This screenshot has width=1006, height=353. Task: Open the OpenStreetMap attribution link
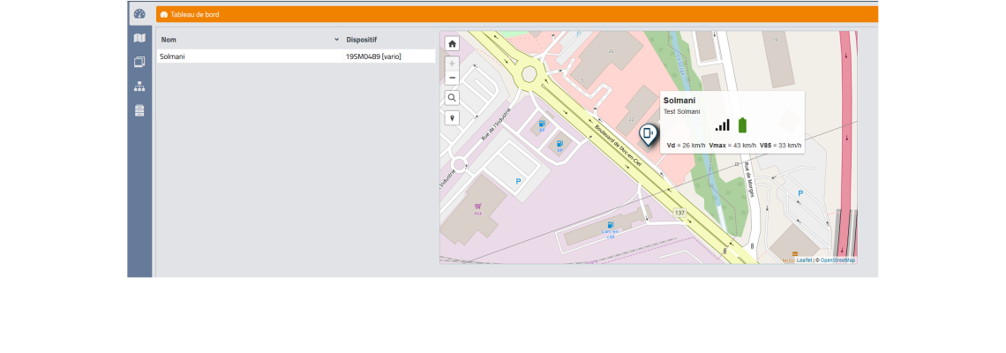point(837,260)
